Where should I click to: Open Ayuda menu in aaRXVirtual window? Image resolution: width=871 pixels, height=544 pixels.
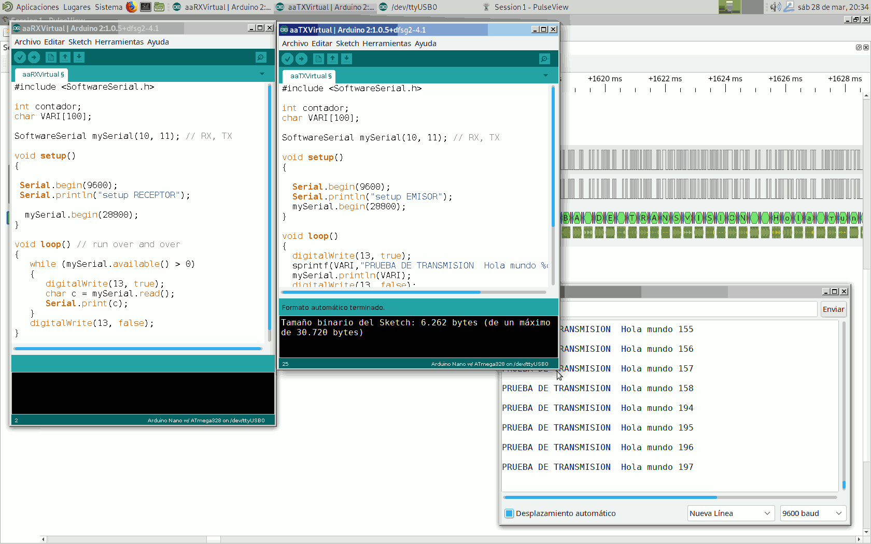tap(158, 42)
